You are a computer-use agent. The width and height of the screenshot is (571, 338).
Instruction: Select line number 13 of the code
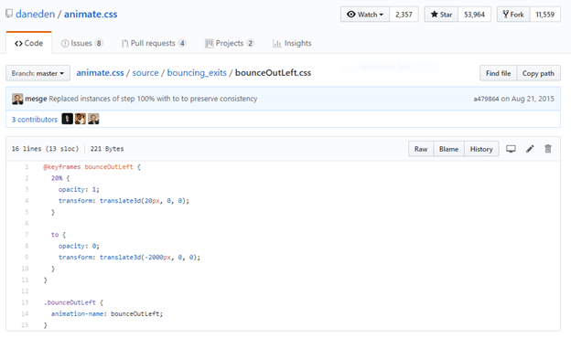pyautogui.click(x=25, y=302)
